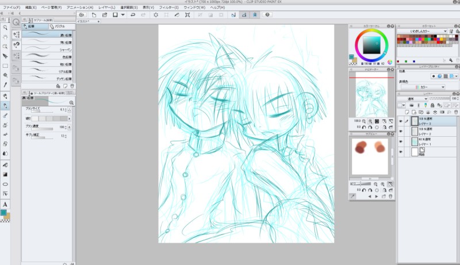Click the Open file icon in command bar
Screen dimensions: 460x265
105,14
